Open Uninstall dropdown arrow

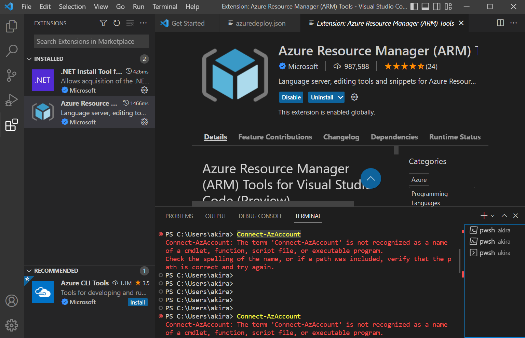tap(340, 97)
